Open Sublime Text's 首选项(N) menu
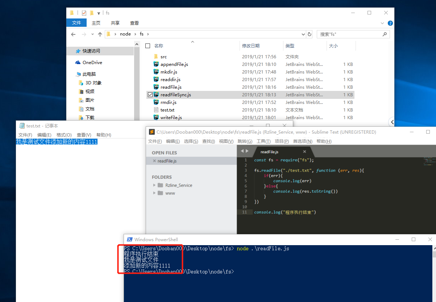This screenshot has height=302, width=436. (303, 141)
